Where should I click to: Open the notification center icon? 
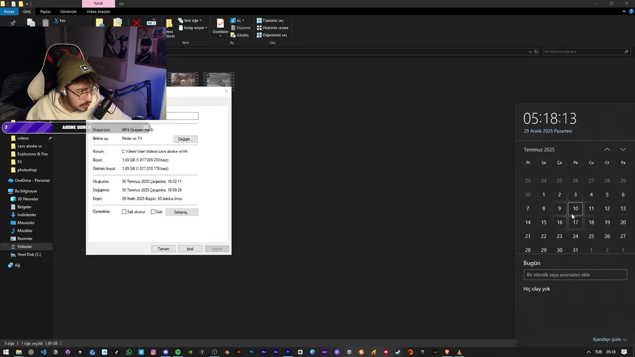[x=624, y=352]
